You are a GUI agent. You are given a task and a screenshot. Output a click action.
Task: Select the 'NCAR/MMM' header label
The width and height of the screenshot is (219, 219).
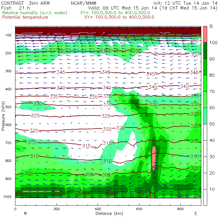pos(83,3)
